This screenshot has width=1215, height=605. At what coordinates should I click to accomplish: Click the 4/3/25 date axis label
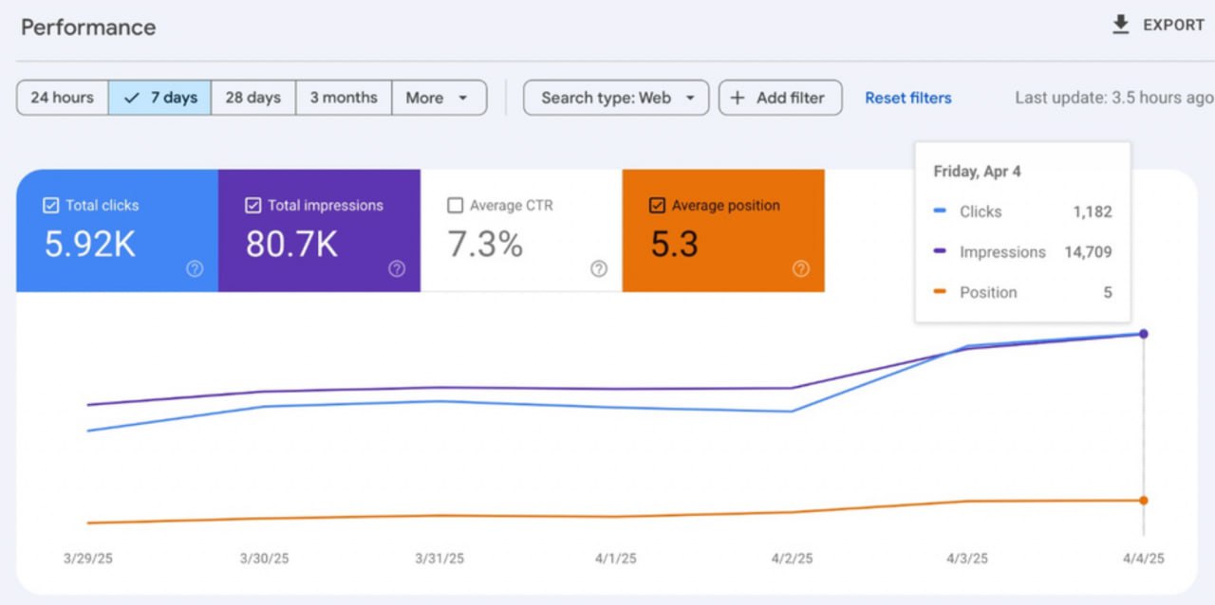(967, 559)
